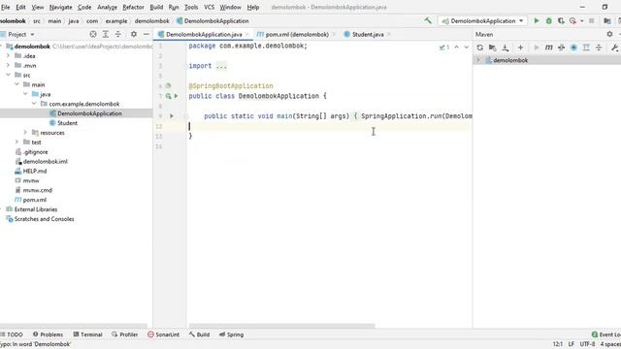This screenshot has width=621, height=349.
Task: Go to next highlighted error arrow
Action: (x=466, y=48)
